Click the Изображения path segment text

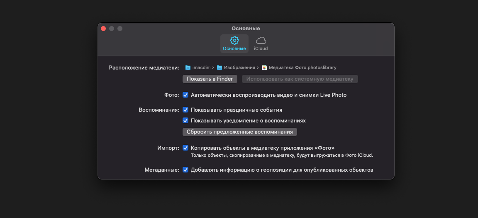coord(239,67)
